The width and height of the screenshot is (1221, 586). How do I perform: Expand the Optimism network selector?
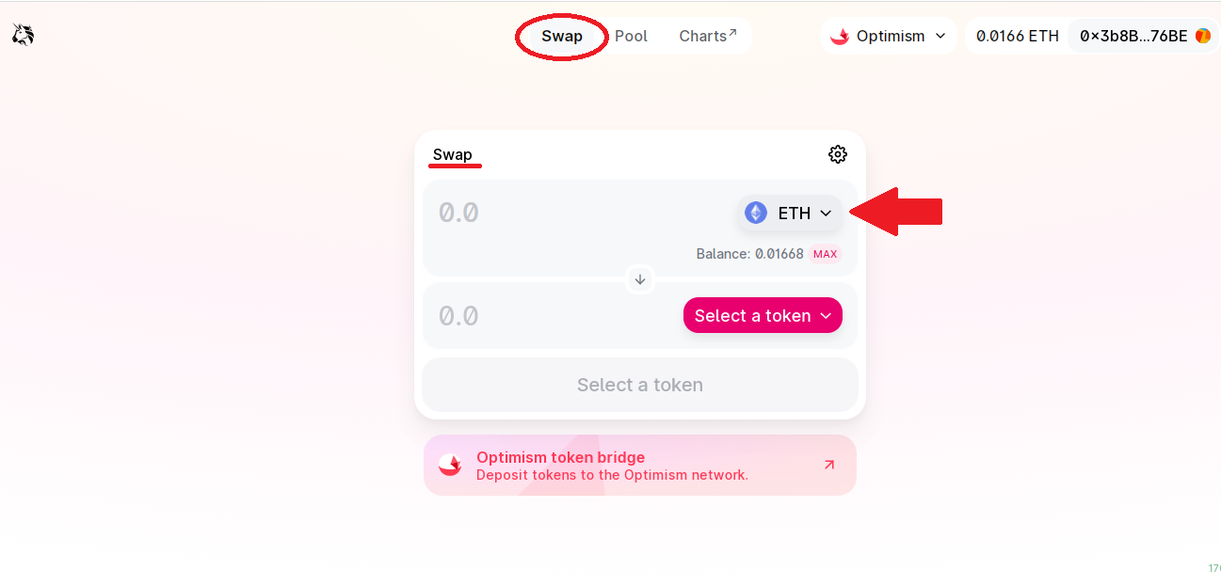point(889,36)
